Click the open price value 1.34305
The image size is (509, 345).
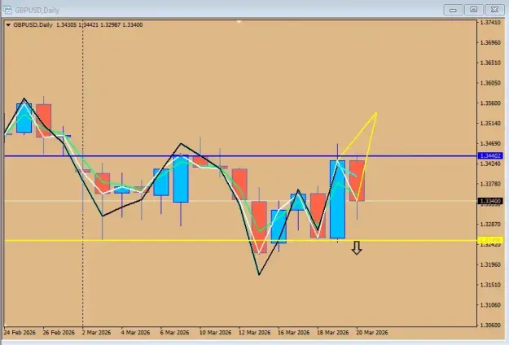pos(67,25)
